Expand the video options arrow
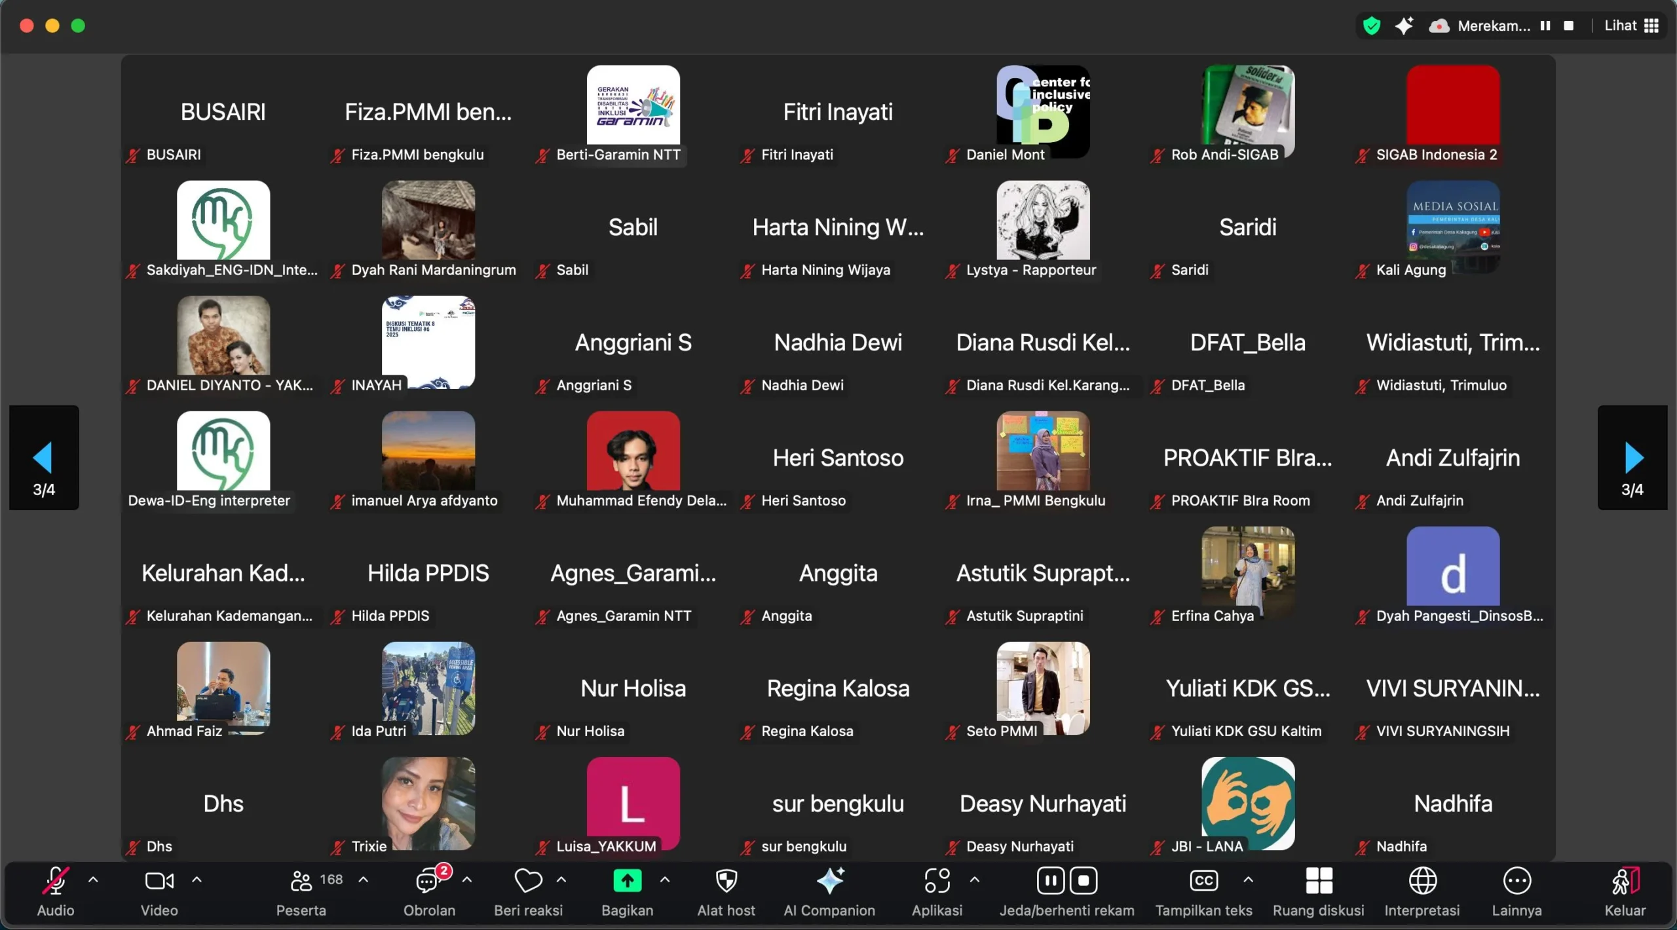The width and height of the screenshot is (1677, 930). (x=197, y=880)
